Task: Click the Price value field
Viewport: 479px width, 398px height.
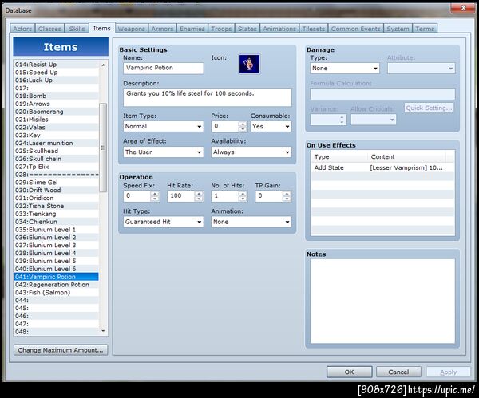Action: pos(224,126)
